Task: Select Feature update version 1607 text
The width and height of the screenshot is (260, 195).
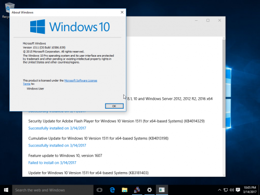Action: click(65, 155)
